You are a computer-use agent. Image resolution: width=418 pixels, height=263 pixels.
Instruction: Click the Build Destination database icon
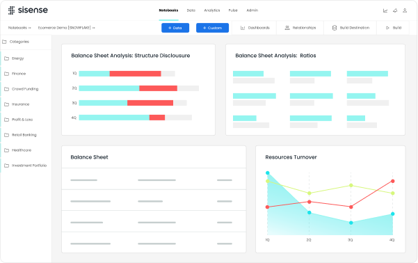pyautogui.click(x=335, y=28)
